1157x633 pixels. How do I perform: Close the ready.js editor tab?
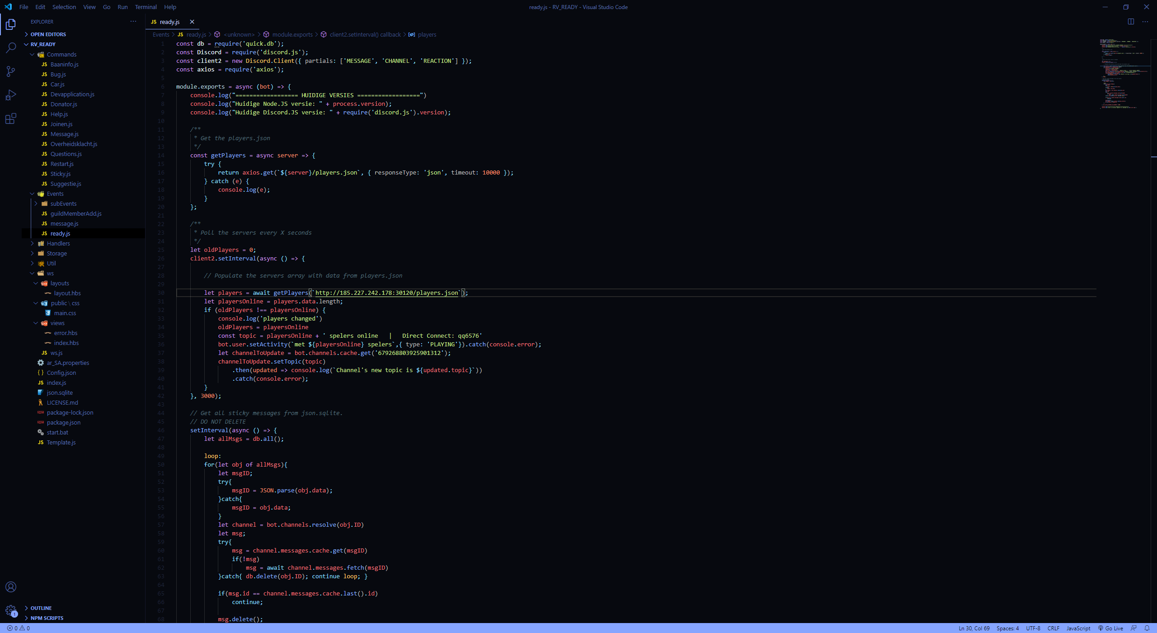pos(192,22)
